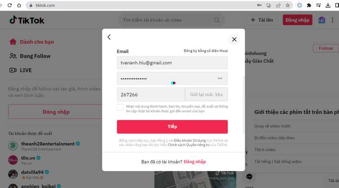Open Chrome extensions puzzle icon
The image size is (339, 188).
coord(309,6)
